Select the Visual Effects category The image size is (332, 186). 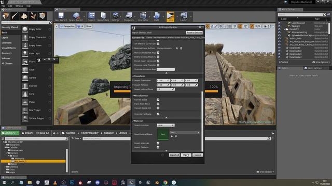coord(8,48)
